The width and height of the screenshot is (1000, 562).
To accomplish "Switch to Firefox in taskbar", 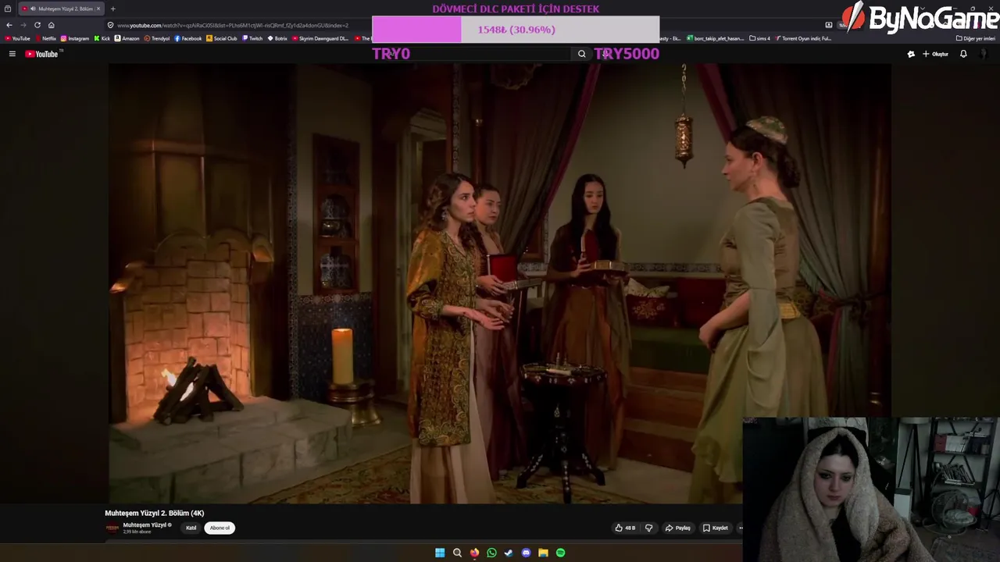I will pos(474,553).
